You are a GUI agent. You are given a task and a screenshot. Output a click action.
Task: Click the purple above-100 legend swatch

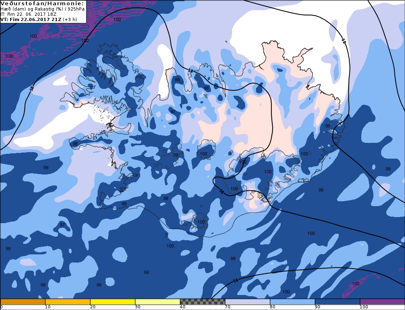382,302
